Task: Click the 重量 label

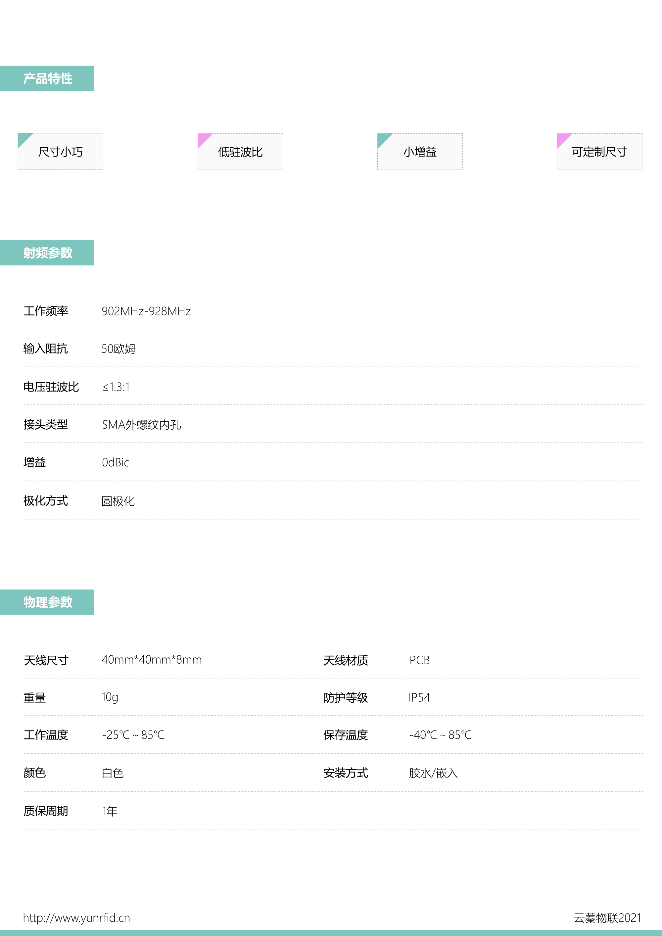Action: [35, 697]
